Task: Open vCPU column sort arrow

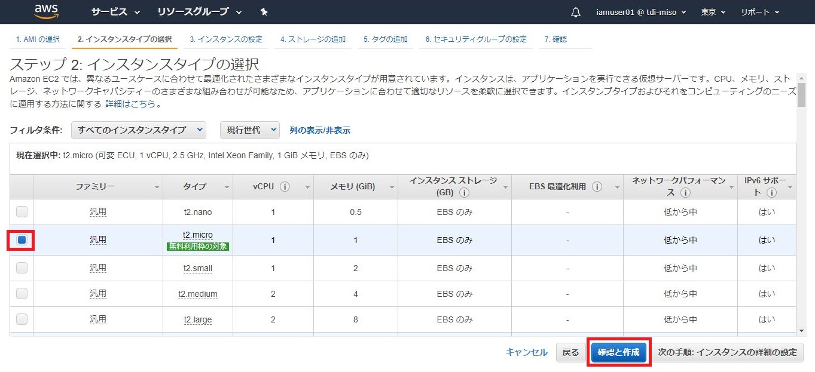Action: (308, 187)
